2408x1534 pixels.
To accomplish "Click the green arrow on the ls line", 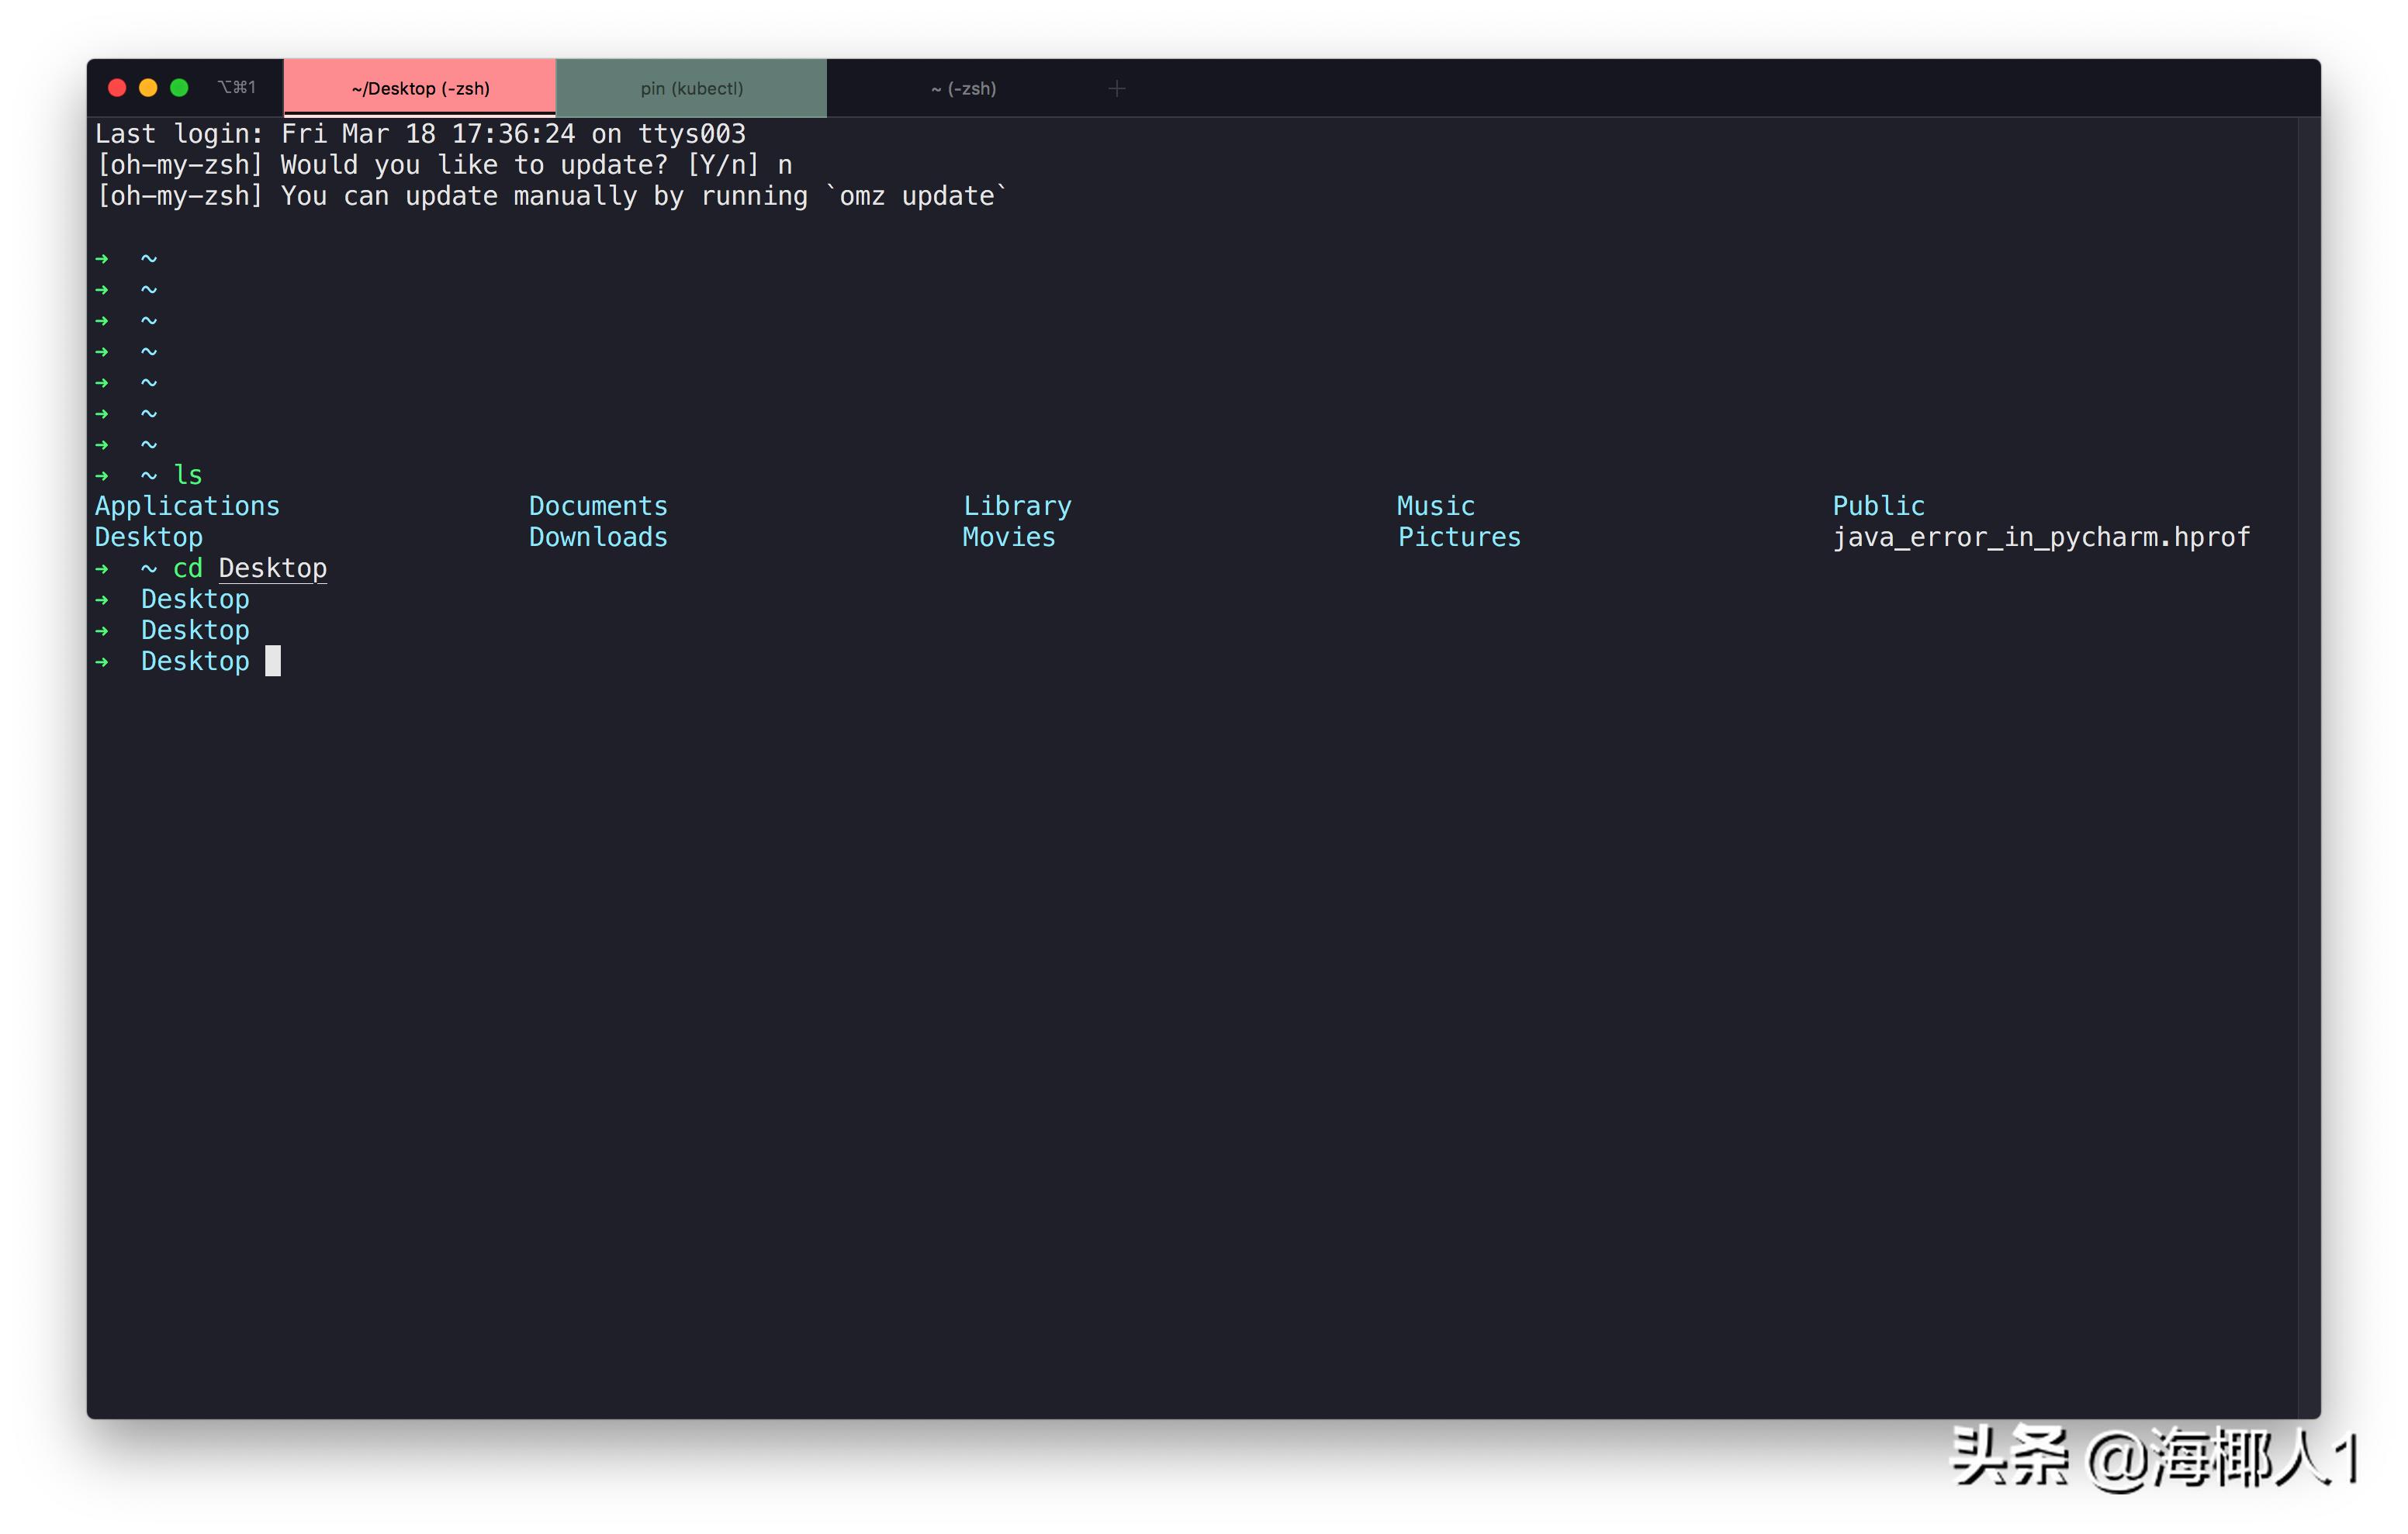I will point(102,476).
